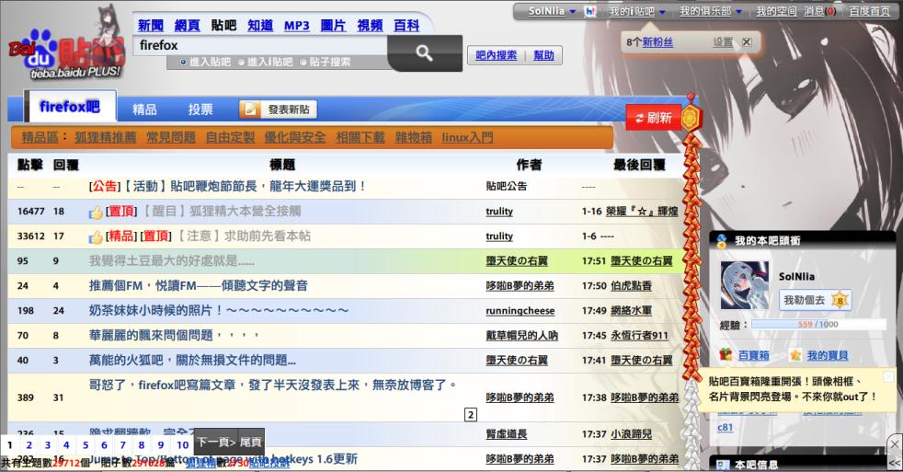
Task: Open 優化與安全 category link
Action: (295, 137)
